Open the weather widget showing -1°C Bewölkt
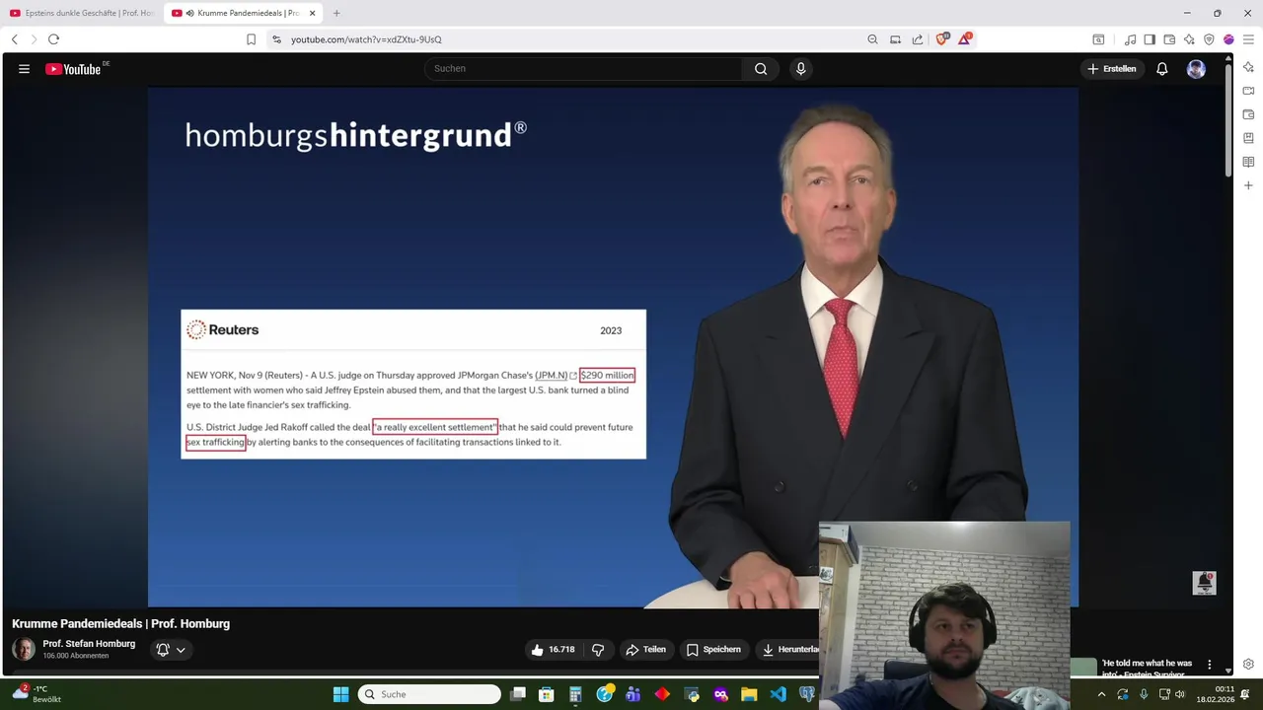Viewport: 1263px width, 710px height. (37, 694)
